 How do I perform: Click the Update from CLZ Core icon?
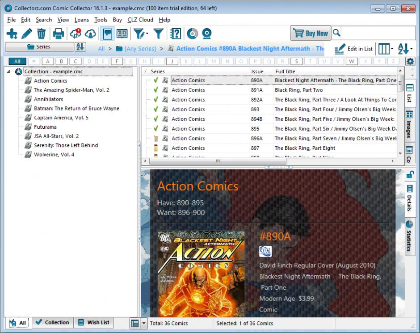tap(76, 34)
